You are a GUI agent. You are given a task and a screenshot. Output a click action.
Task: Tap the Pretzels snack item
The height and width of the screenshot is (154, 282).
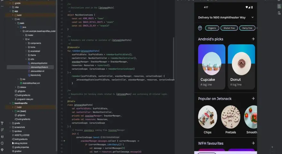(x=230, y=120)
